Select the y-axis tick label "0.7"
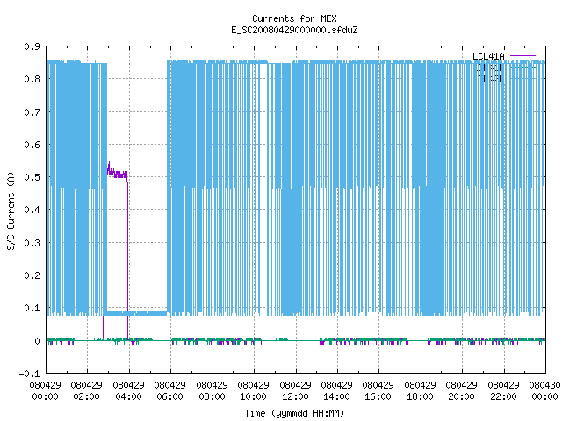This screenshot has width=562, height=421. coord(32,112)
